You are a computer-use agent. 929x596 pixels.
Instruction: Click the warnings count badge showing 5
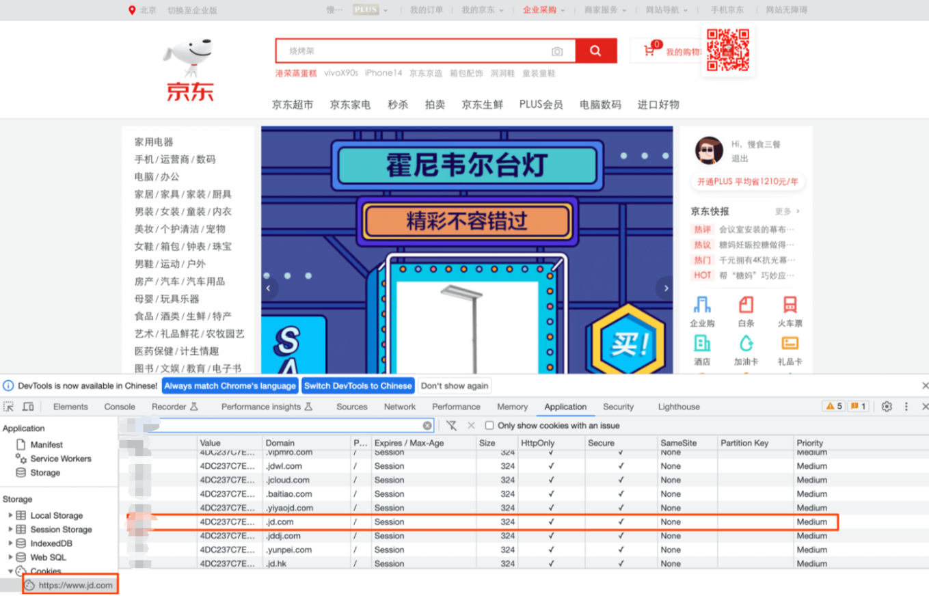tap(834, 407)
